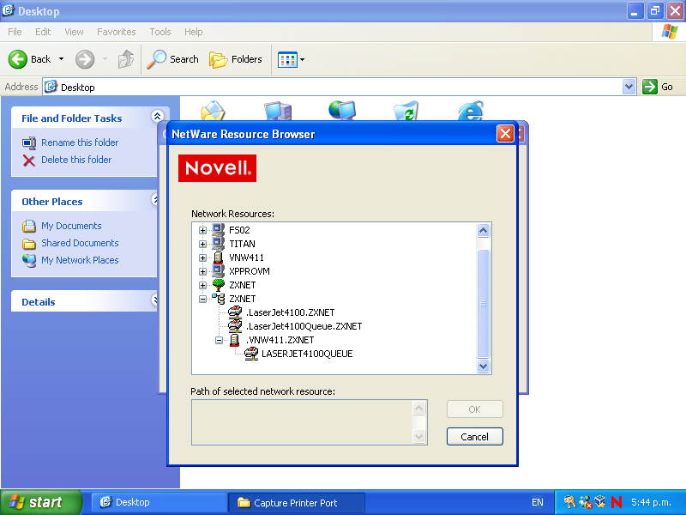686x515 pixels.
Task: Expand the XPPROVM node
Action: [x=202, y=271]
